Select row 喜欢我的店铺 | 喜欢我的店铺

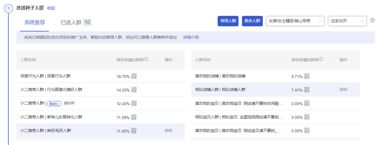pos(275,76)
